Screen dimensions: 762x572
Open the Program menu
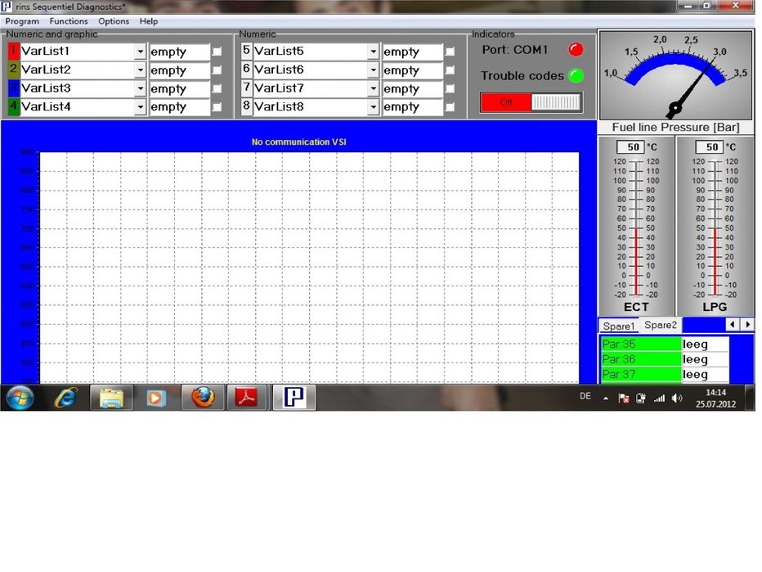click(22, 21)
